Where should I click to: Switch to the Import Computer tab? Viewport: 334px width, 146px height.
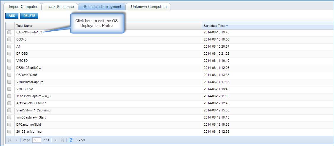click(x=23, y=7)
